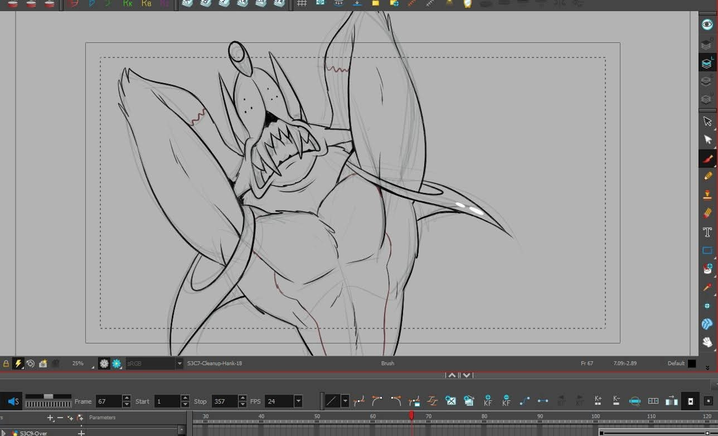The height and width of the screenshot is (436, 718).
Task: Click the split timeline columns icon
Action: (653, 400)
